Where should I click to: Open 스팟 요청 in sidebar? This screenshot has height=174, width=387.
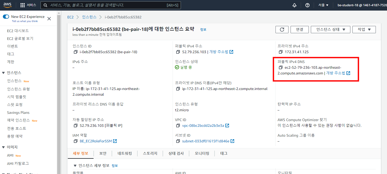point(15,105)
